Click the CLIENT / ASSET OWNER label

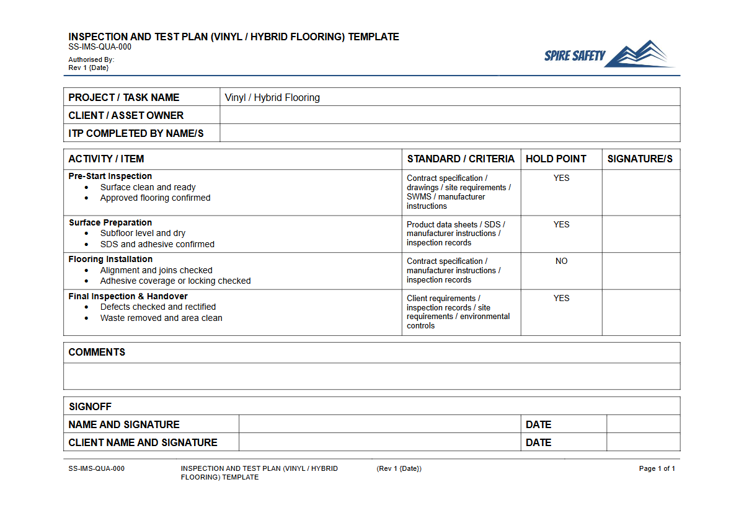[x=126, y=115]
